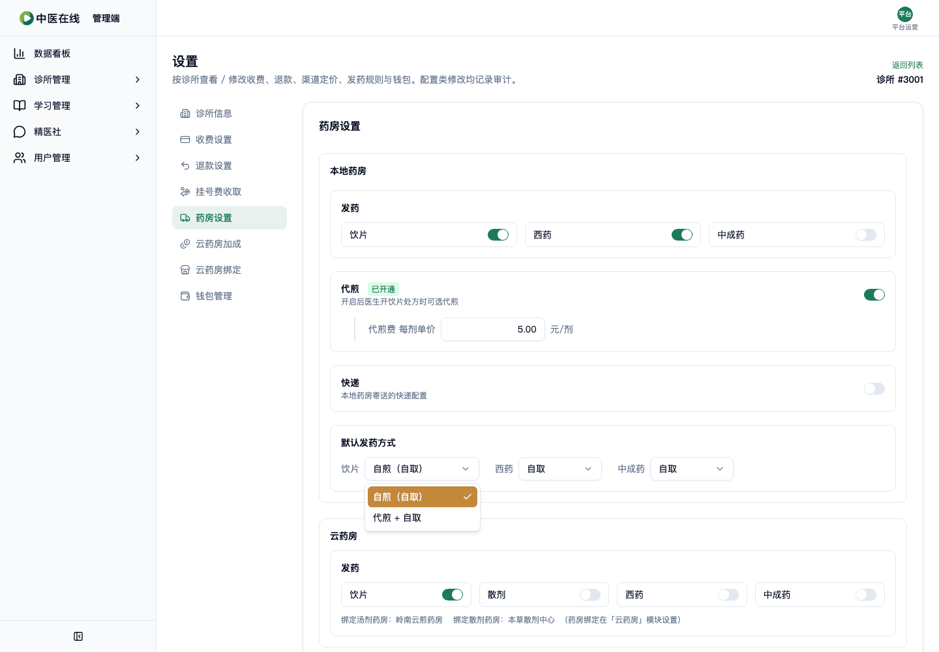Viewport: 939px width, 652px height.
Task: Click 平台运营 user label
Action: click(905, 27)
